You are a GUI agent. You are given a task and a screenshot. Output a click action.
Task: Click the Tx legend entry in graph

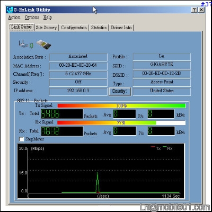coord(155,148)
